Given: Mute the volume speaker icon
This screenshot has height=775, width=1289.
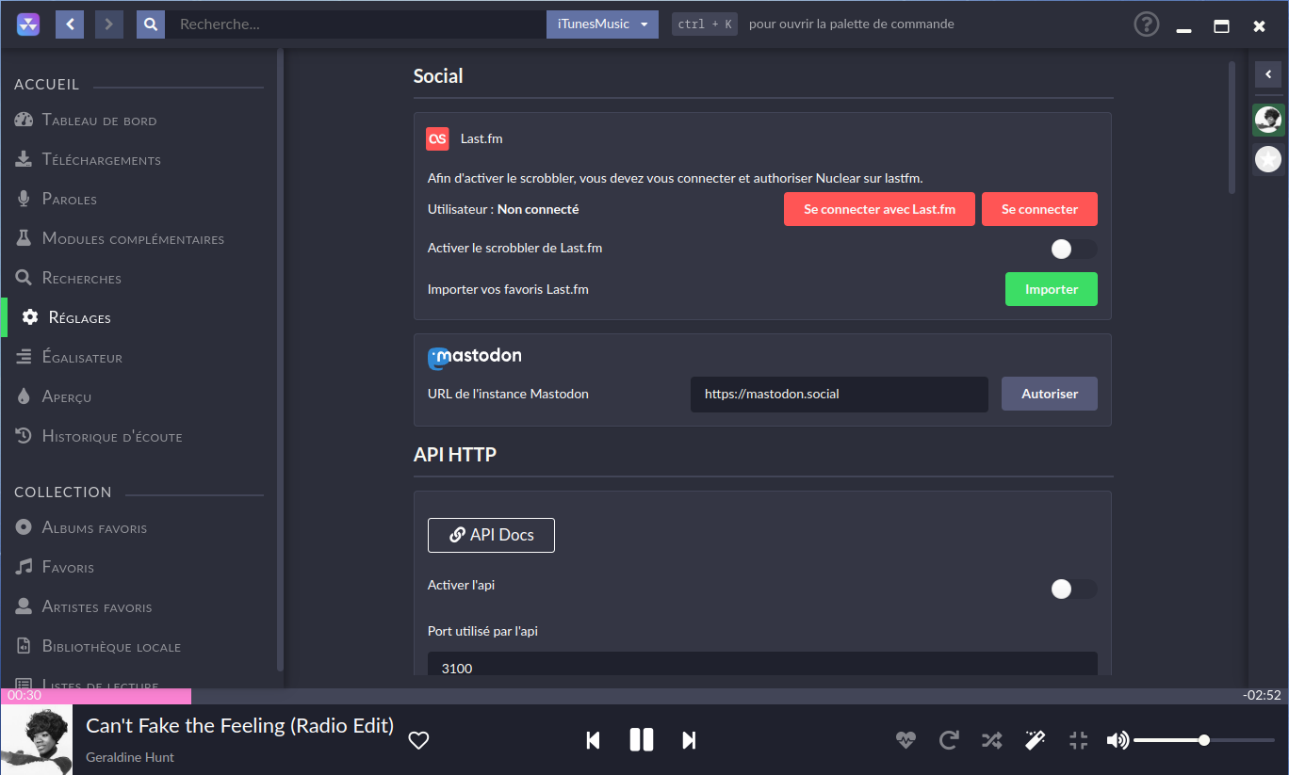Looking at the screenshot, I should pos(1118,740).
